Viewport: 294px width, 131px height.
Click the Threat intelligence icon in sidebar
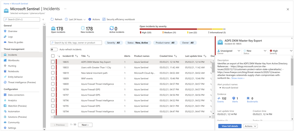tap(5, 82)
